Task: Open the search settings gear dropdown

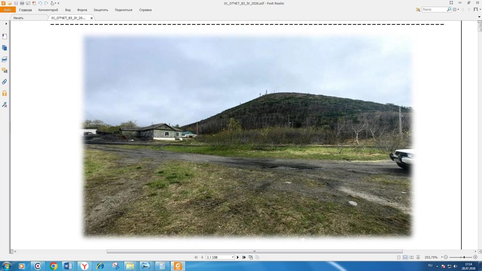Action: click(x=456, y=9)
